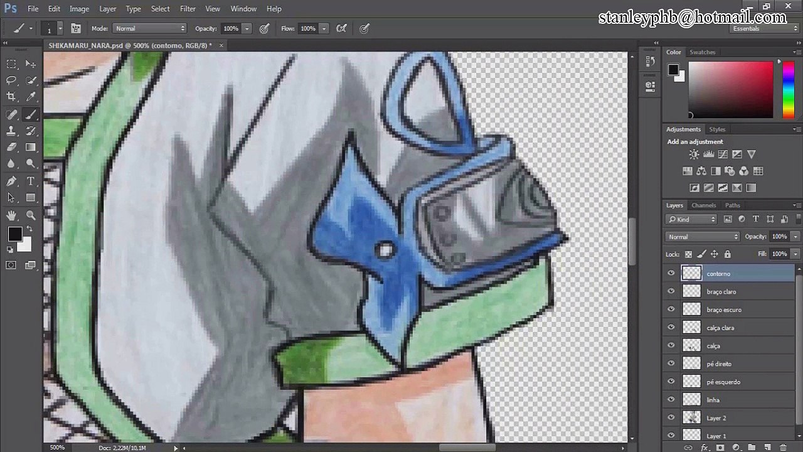
Task: Add a layer mask
Action: pyautogui.click(x=720, y=448)
